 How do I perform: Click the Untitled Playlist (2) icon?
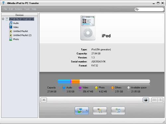(11, 35)
